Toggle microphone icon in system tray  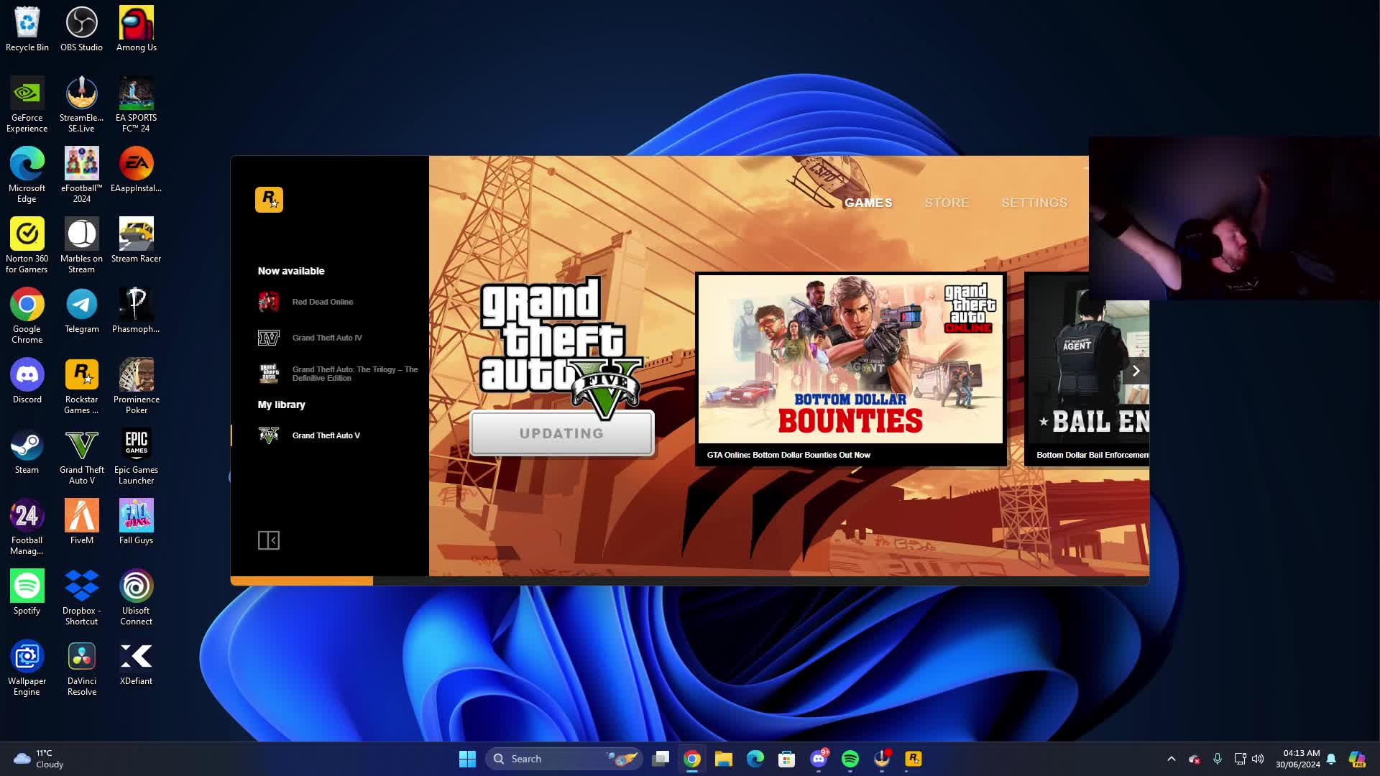click(x=1218, y=759)
